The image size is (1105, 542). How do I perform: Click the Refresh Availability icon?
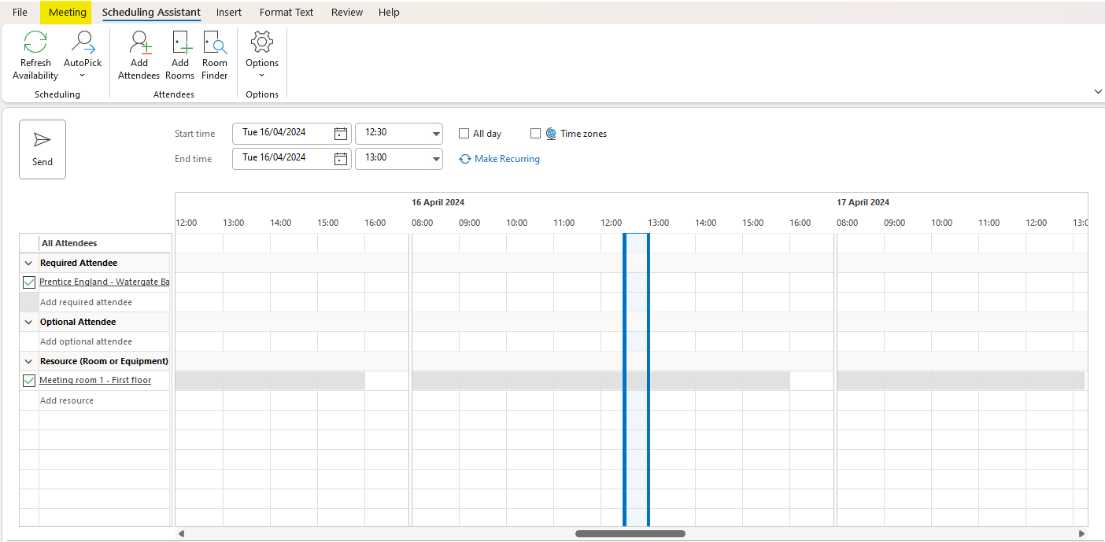point(35,43)
